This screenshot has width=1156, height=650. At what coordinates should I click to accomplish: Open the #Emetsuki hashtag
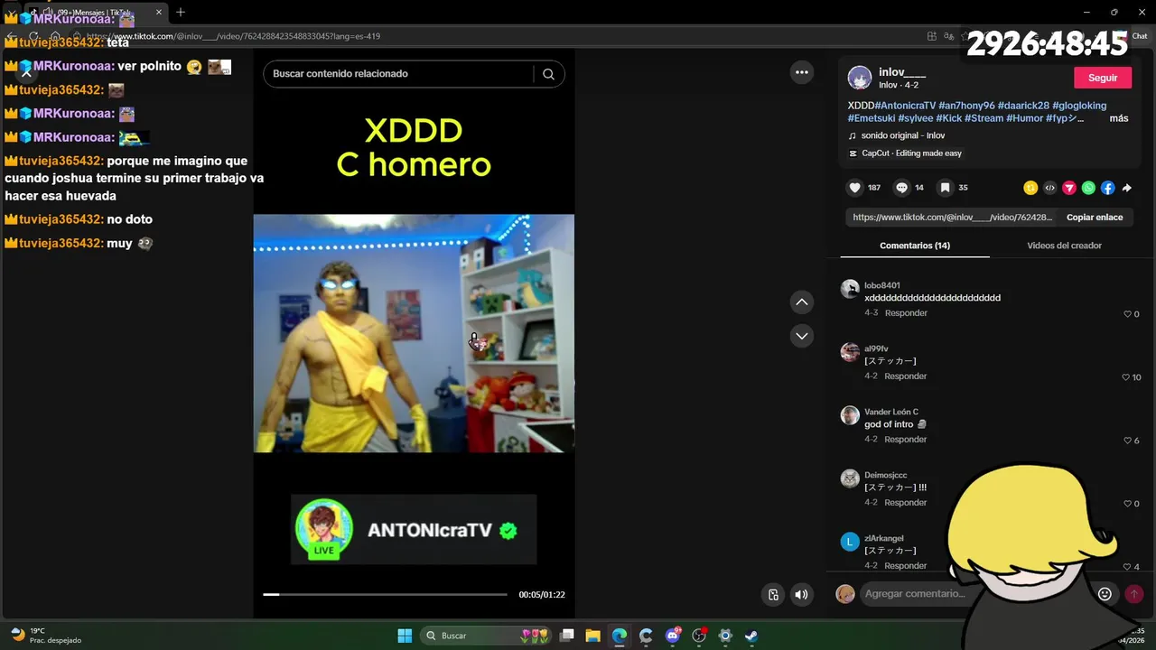pyautogui.click(x=871, y=118)
